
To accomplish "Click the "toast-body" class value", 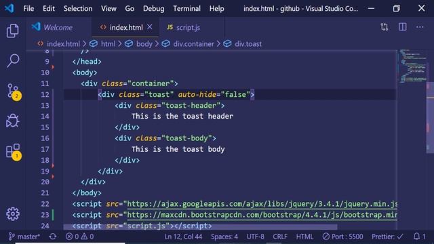I will 187,138.
